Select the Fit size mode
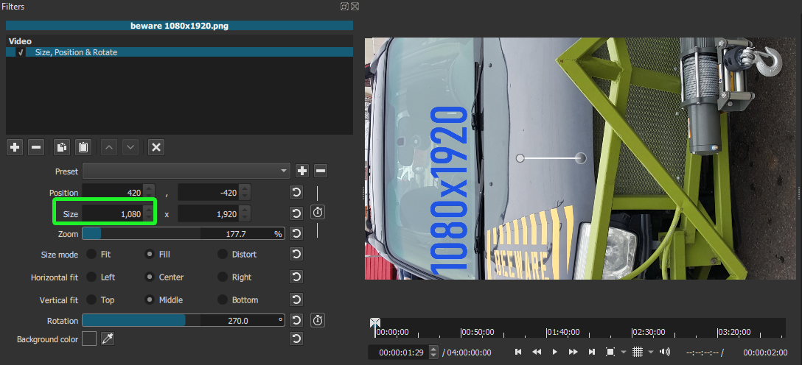The width and height of the screenshot is (802, 365). [x=92, y=255]
